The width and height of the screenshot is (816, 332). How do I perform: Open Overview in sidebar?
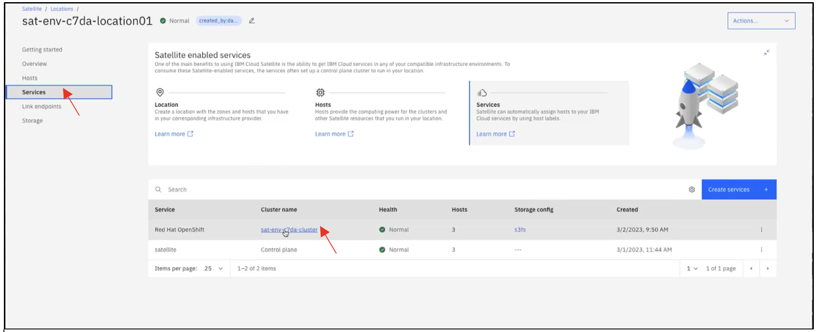35,64
